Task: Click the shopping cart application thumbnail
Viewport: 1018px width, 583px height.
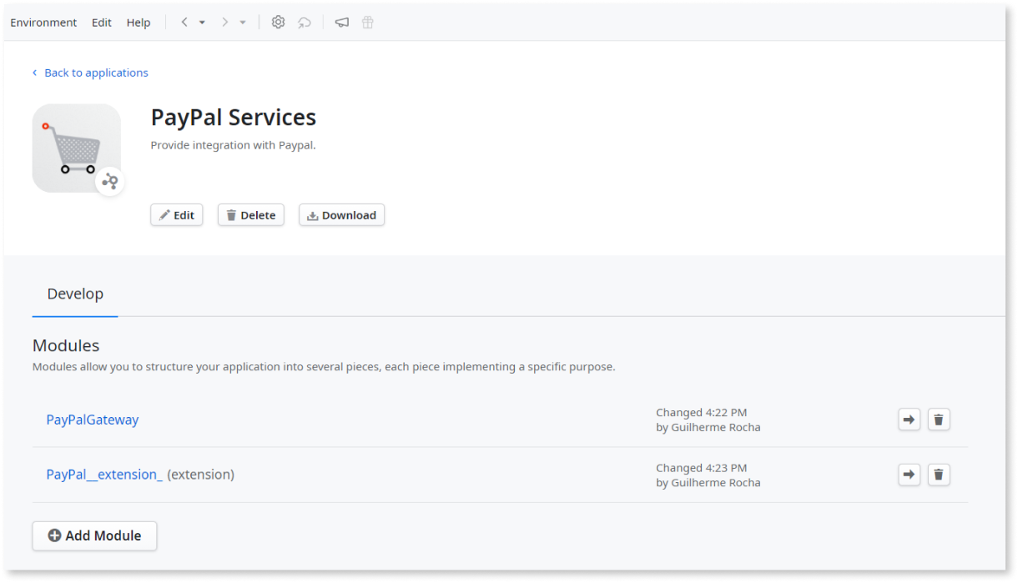Action: [76, 148]
